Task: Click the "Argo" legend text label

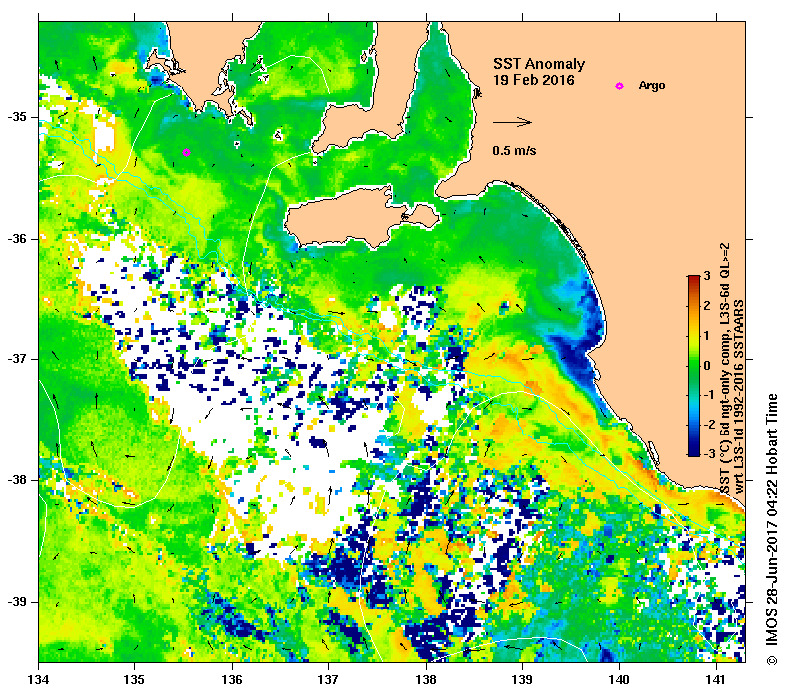Action: 651,87
